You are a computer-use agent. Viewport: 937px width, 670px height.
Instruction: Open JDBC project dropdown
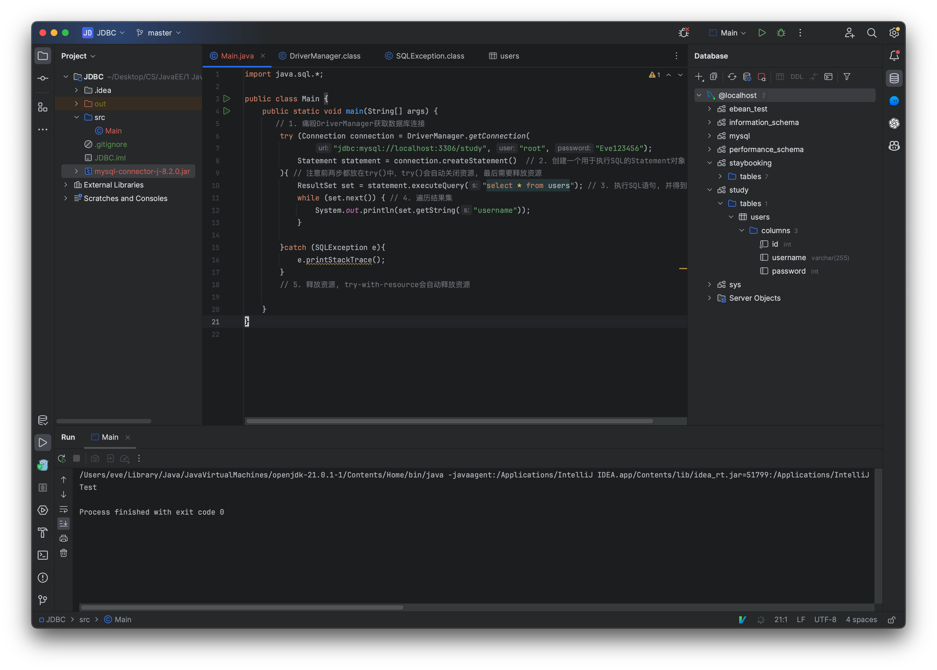103,33
